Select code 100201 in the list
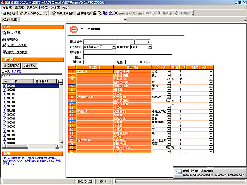 click(x=11, y=90)
